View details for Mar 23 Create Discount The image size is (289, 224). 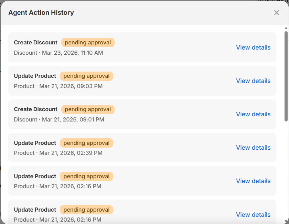pos(253,47)
